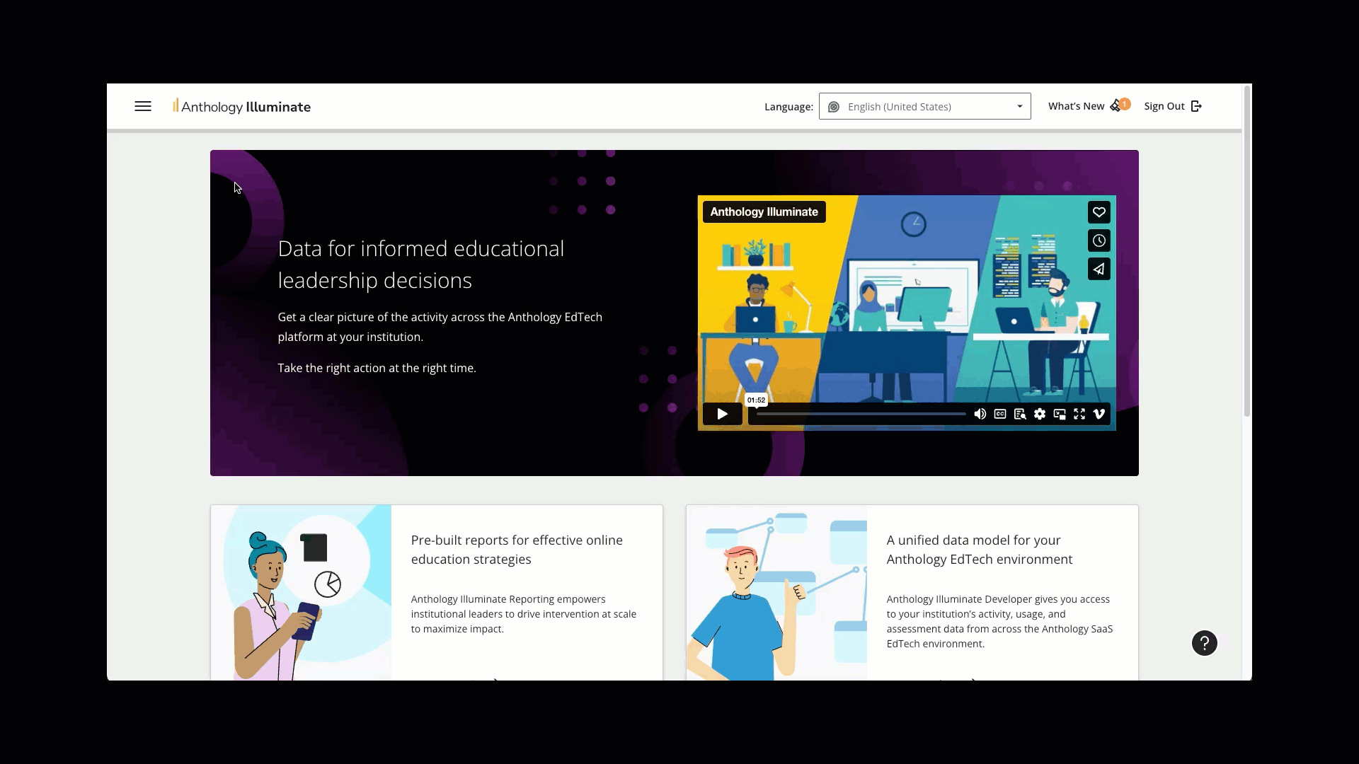1359x764 pixels.
Task: Add video to Watch Later
Action: [x=1099, y=241]
